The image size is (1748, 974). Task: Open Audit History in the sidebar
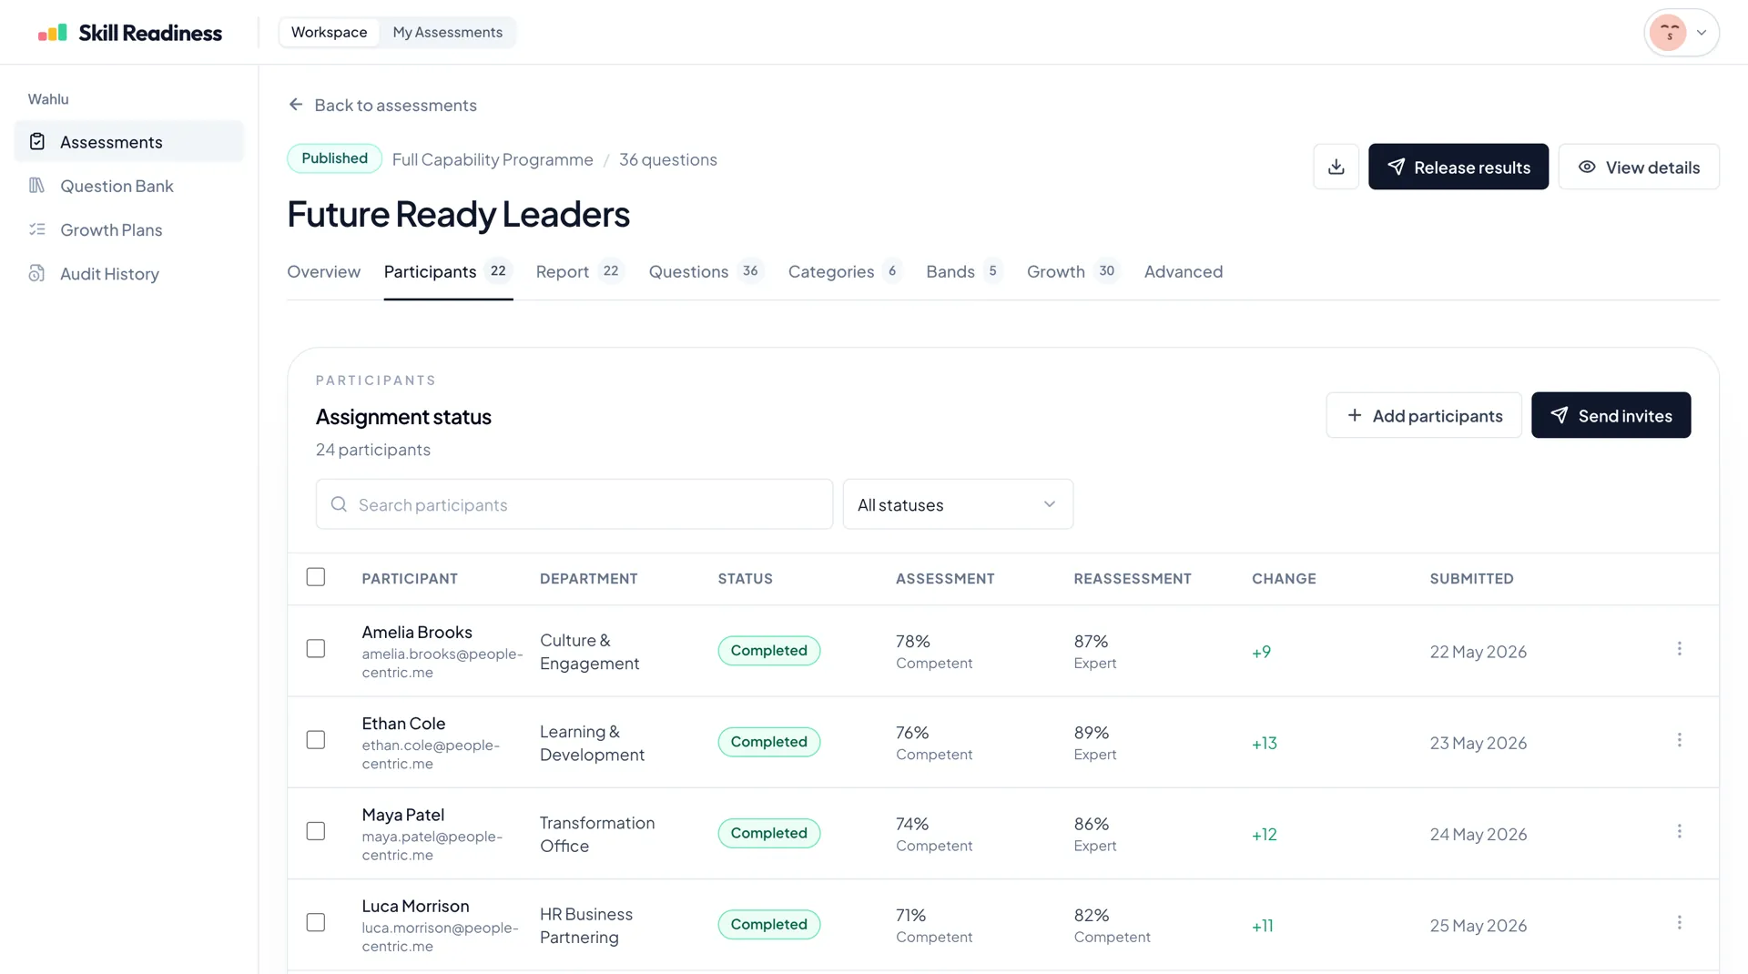click(x=108, y=274)
